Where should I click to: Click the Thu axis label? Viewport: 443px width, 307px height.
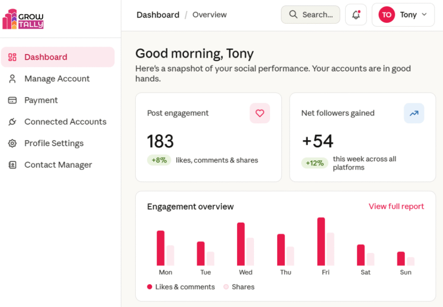click(286, 272)
